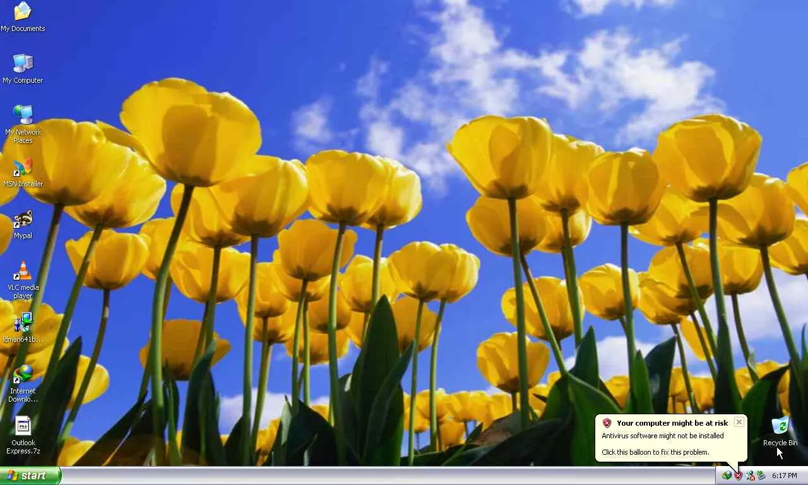Click the "Your computer might be at risk" title
The height and width of the screenshot is (485, 808).
(x=672, y=423)
